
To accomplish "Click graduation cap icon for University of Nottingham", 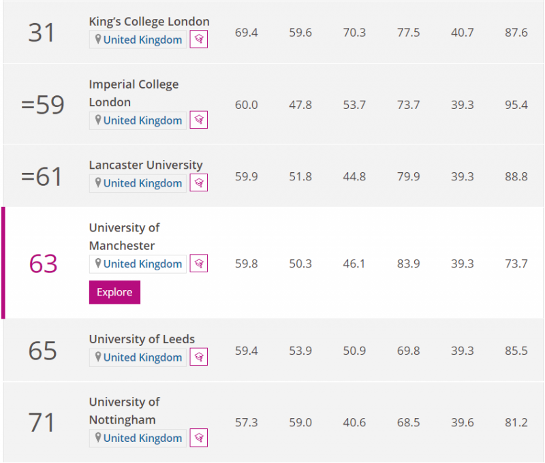I will click(x=198, y=438).
